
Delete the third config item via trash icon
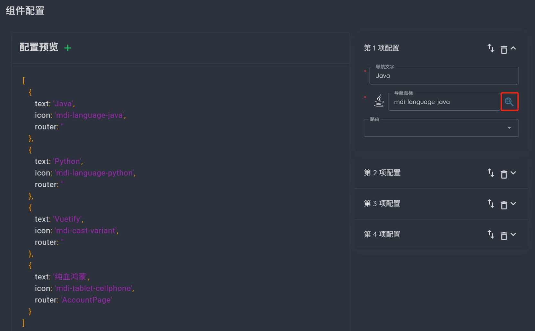504,205
